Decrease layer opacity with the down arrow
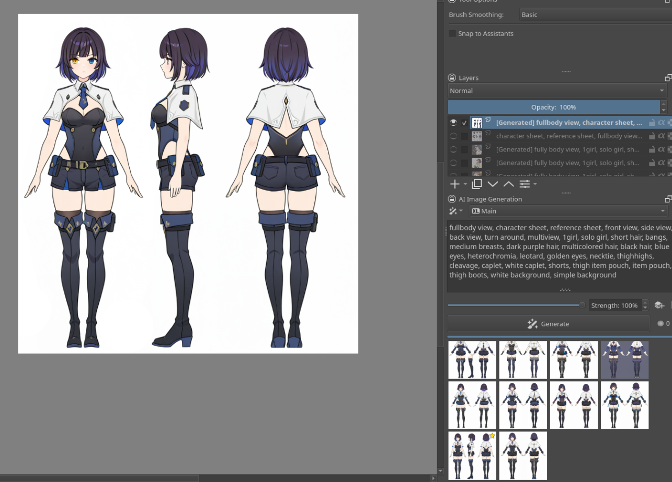 (x=664, y=111)
